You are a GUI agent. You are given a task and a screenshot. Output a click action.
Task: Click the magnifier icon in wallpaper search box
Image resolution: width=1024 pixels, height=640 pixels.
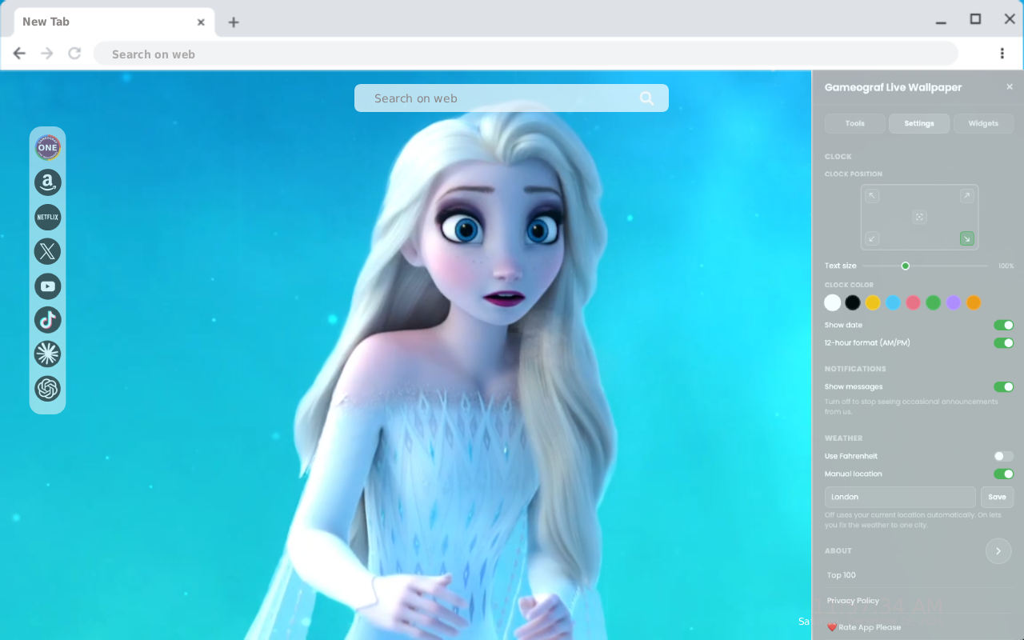[646, 98]
